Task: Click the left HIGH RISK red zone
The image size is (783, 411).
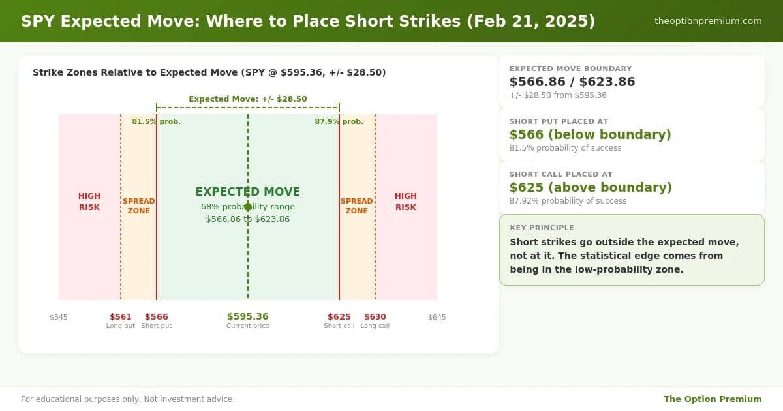Action: pos(89,207)
